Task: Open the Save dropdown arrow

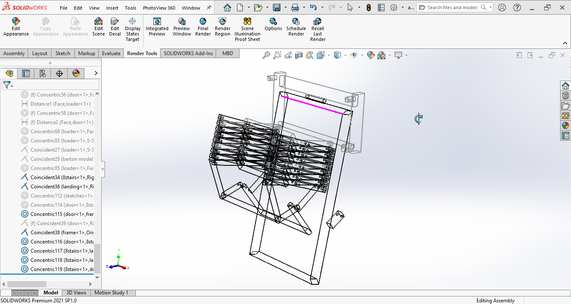Action: (285, 8)
